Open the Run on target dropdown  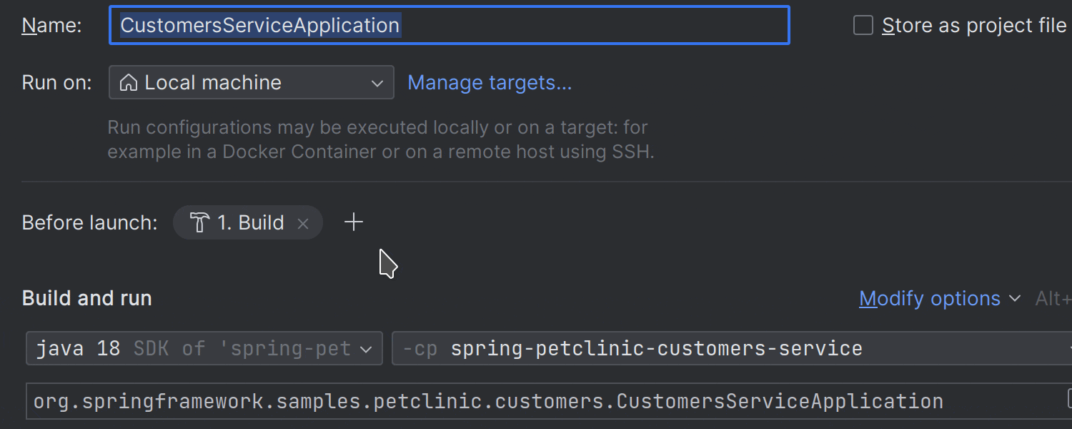[x=250, y=82]
